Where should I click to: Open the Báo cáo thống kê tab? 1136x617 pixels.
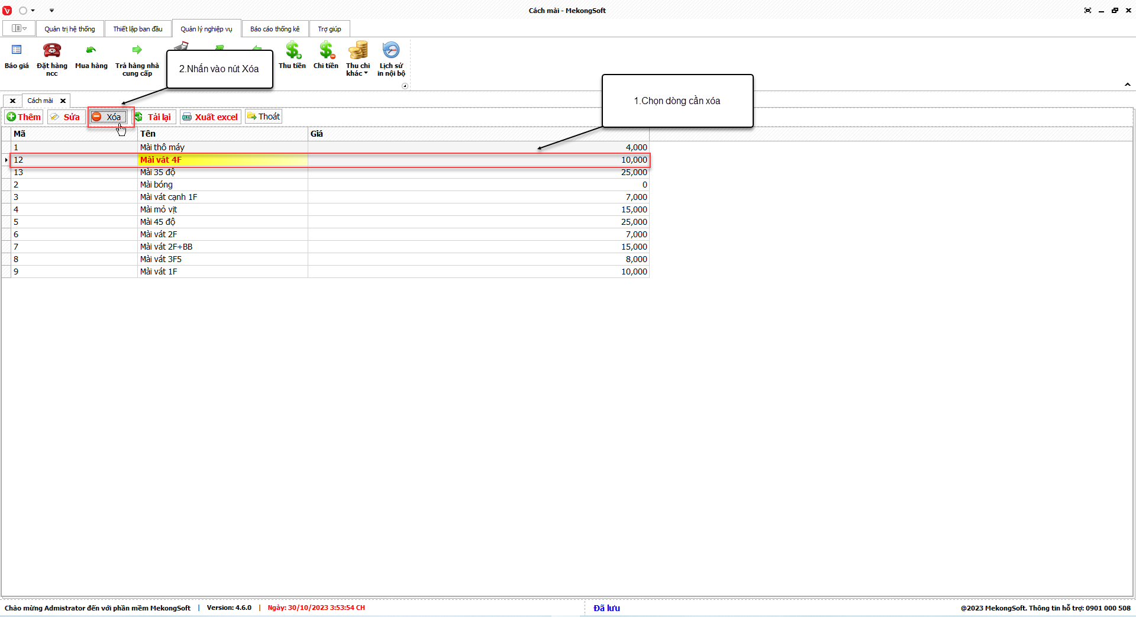pos(275,29)
